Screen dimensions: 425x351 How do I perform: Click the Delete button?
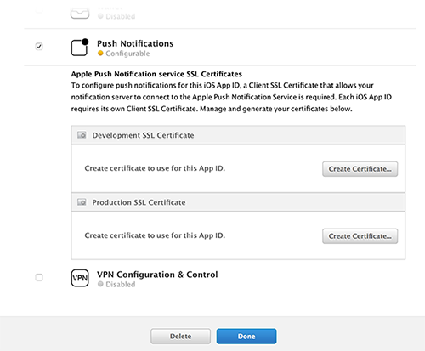180,337
